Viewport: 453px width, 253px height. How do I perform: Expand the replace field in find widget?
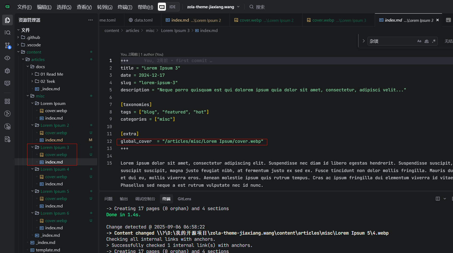364,41
